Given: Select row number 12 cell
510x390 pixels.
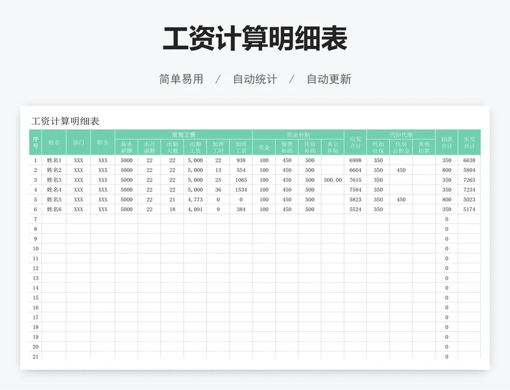Looking at the screenshot, I should [x=36, y=268].
